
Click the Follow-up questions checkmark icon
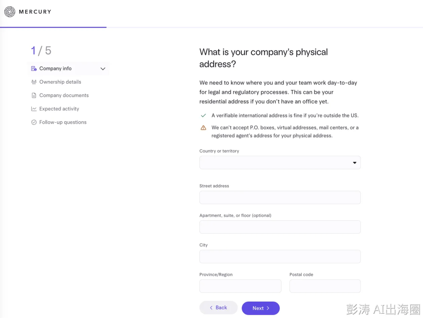click(34, 122)
